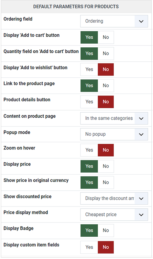The image size is (153, 259).
Task: Click the Default Parameters For Products header
Action: pos(76,7)
